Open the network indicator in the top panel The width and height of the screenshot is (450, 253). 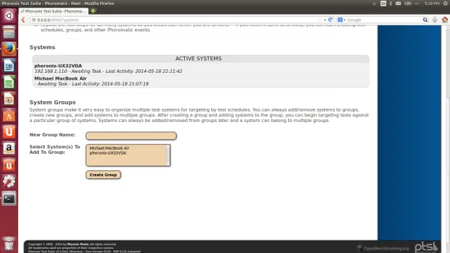(375, 3)
